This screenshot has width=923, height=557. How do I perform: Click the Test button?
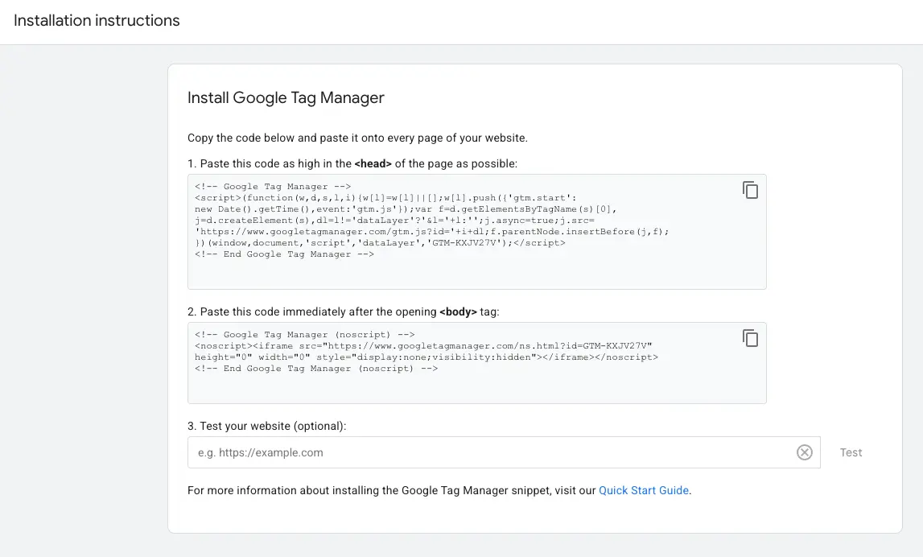(x=851, y=452)
